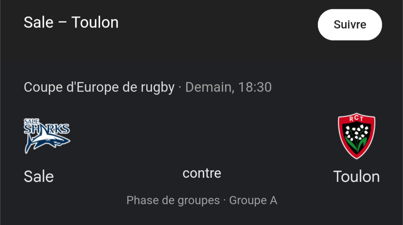Open the Sale Sharks team logo
The height and width of the screenshot is (225, 403).
pos(47,136)
